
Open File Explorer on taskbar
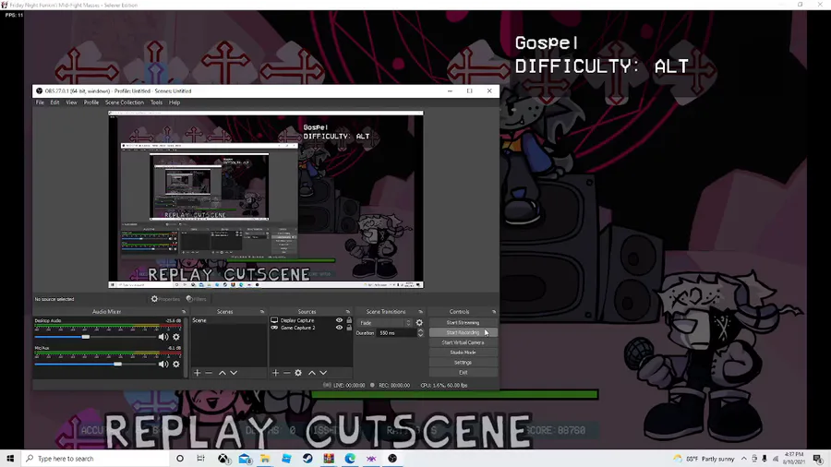coord(265,459)
